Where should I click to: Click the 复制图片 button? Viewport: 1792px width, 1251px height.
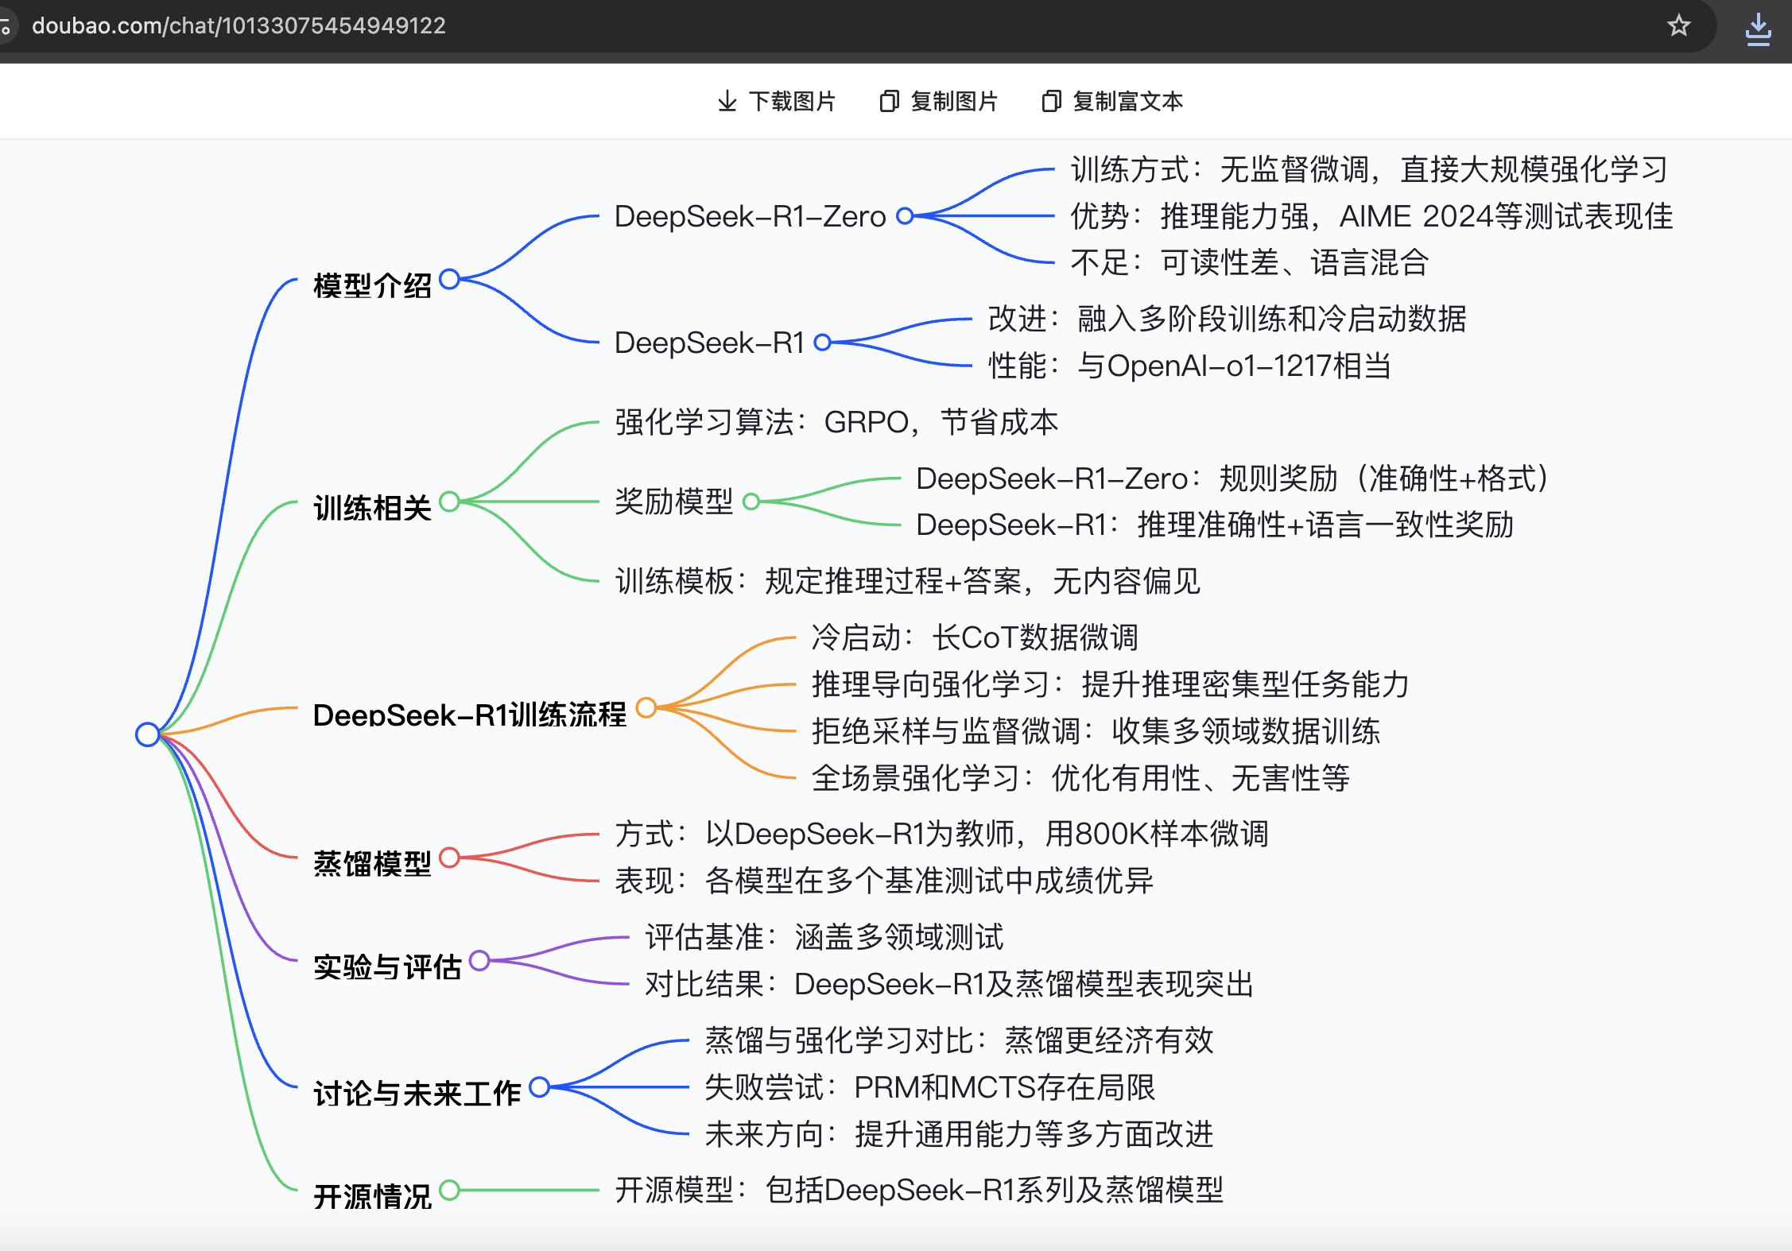tap(938, 102)
